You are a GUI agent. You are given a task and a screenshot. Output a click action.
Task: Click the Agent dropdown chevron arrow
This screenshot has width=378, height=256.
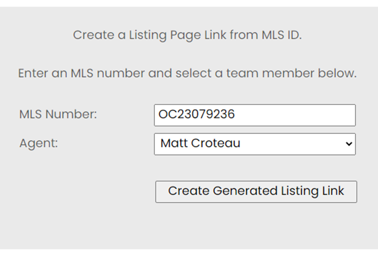point(349,144)
